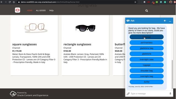The height and width of the screenshot is (99, 176).
Task: Open the browser home page icon
Action: click(14, 2)
